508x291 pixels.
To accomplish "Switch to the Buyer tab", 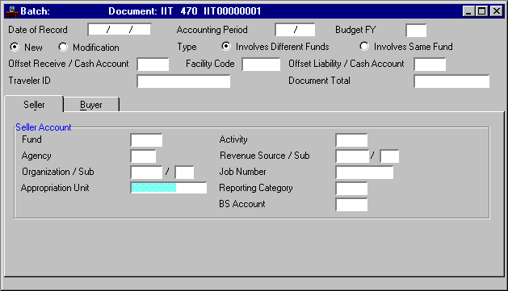I will (91, 105).
